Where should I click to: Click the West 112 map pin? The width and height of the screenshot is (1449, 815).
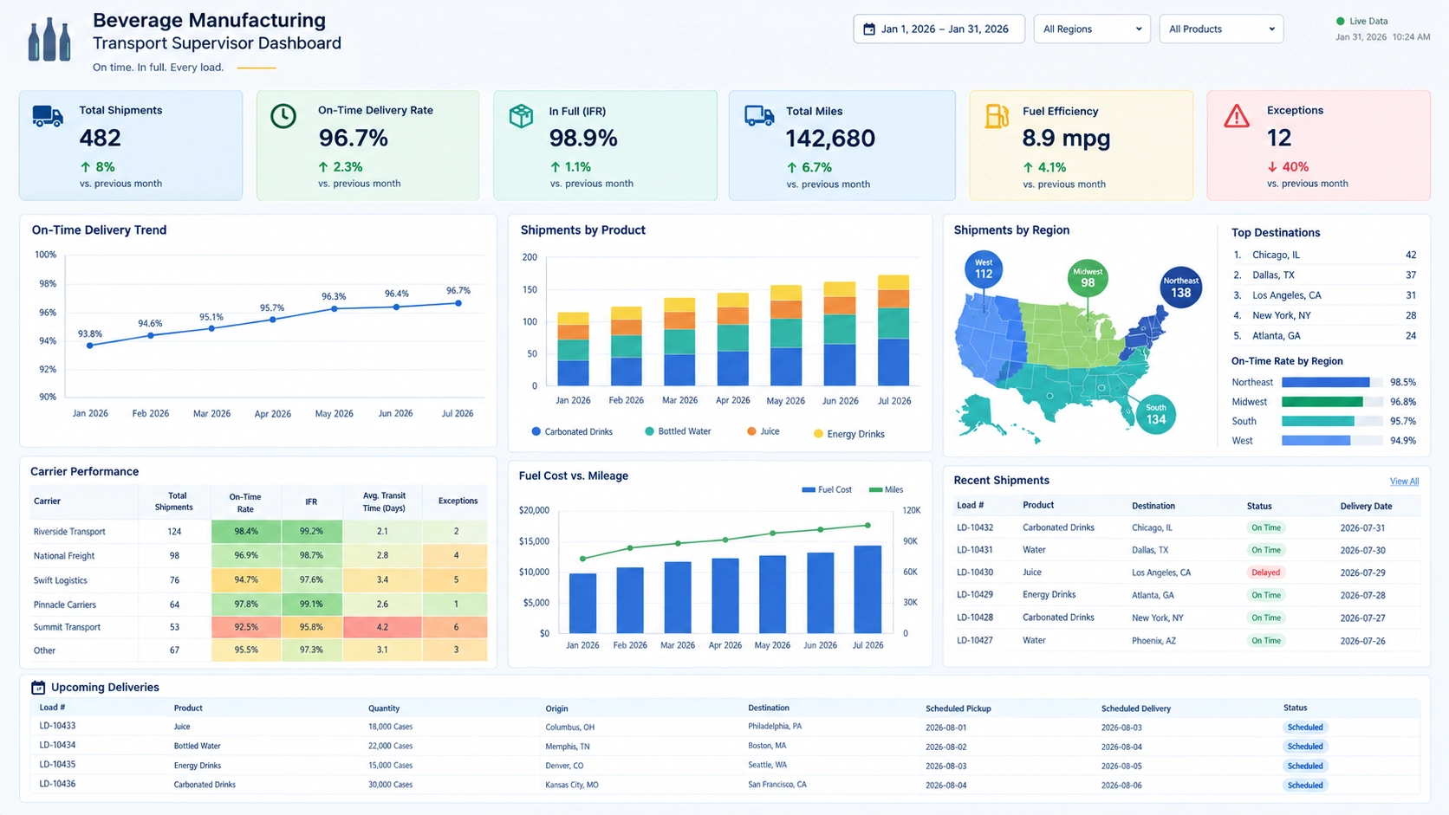(984, 269)
